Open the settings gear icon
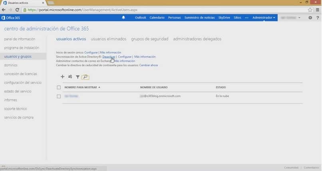The width and height of the screenshot is (322, 171). point(310,18)
